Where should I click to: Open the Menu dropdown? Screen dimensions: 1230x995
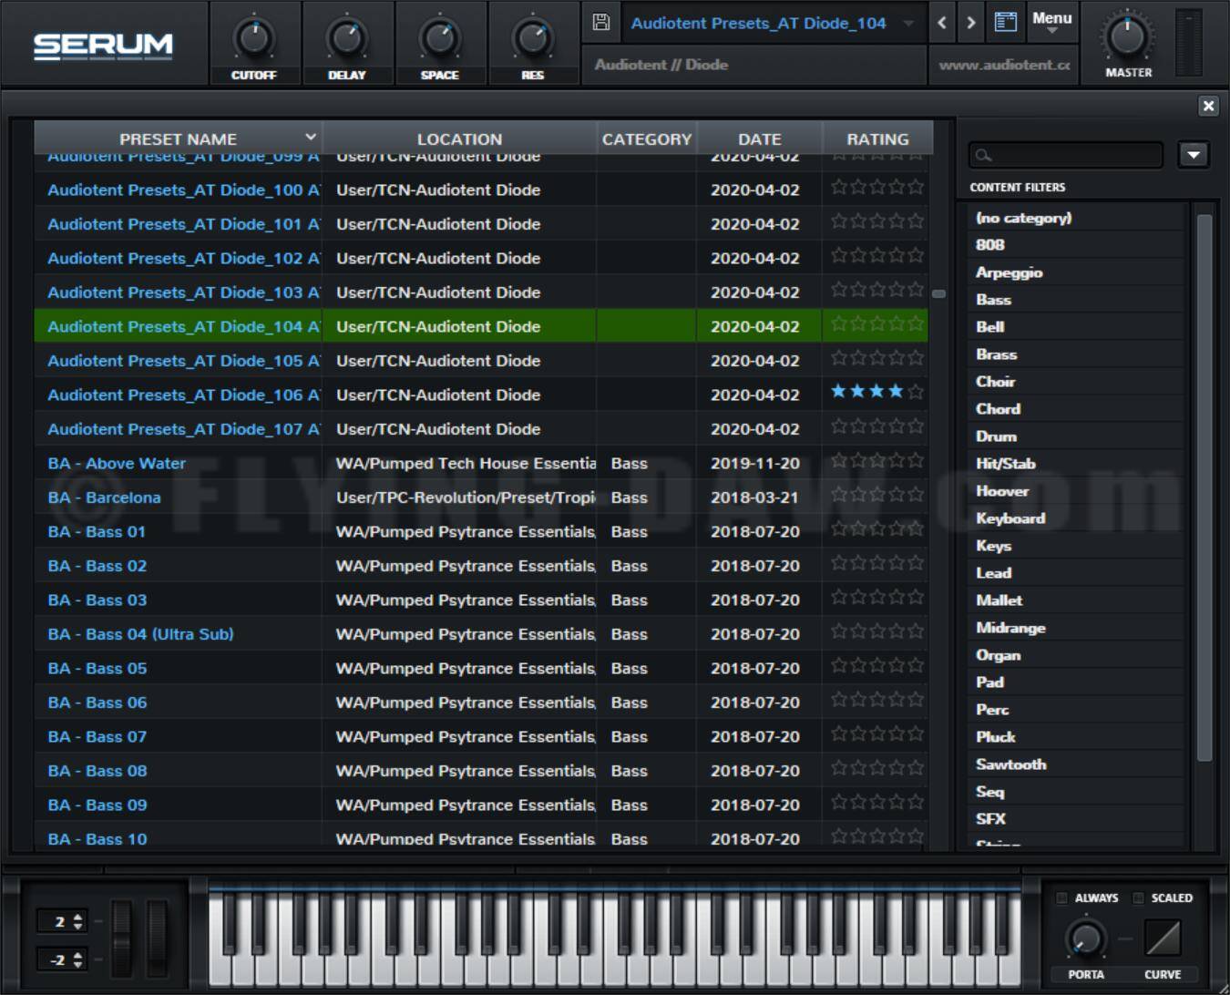(x=1051, y=22)
